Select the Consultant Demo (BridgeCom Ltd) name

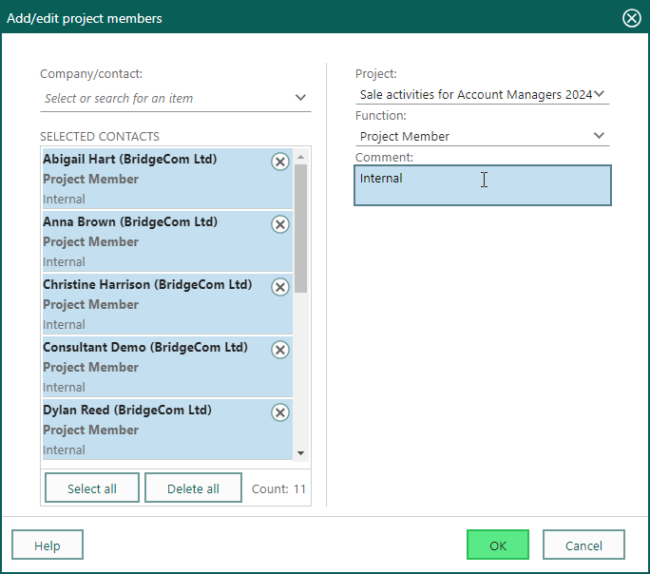(145, 347)
